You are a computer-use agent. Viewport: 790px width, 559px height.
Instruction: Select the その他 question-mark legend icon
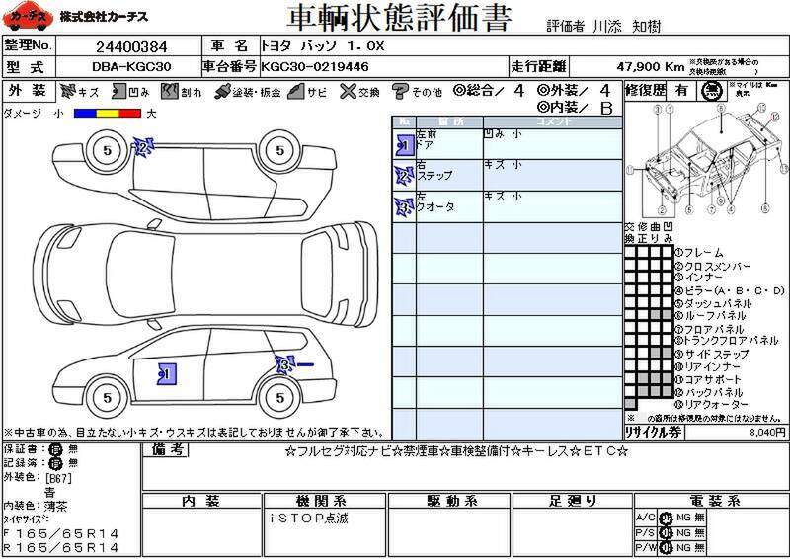[400, 91]
